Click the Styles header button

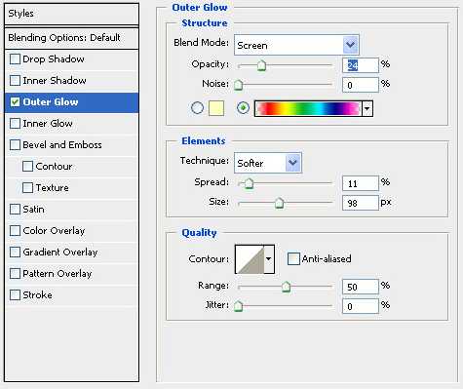point(72,14)
